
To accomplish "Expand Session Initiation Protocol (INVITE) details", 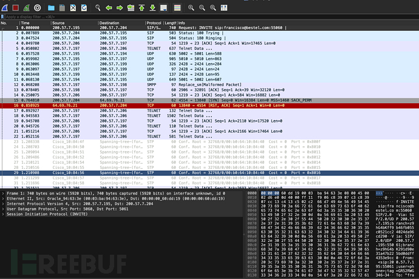I will pos(3,214).
